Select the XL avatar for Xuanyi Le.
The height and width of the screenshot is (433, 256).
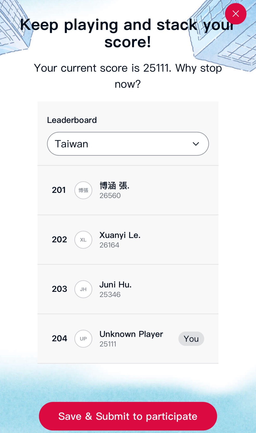click(83, 240)
